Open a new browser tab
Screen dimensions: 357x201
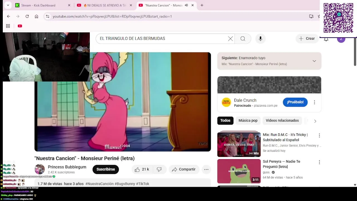(x=202, y=5)
